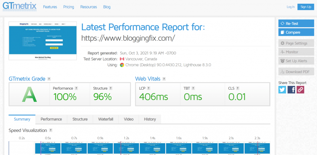The width and height of the screenshot is (317, 155).
Task: Copy report link via chain icon
Action: click(300, 90)
